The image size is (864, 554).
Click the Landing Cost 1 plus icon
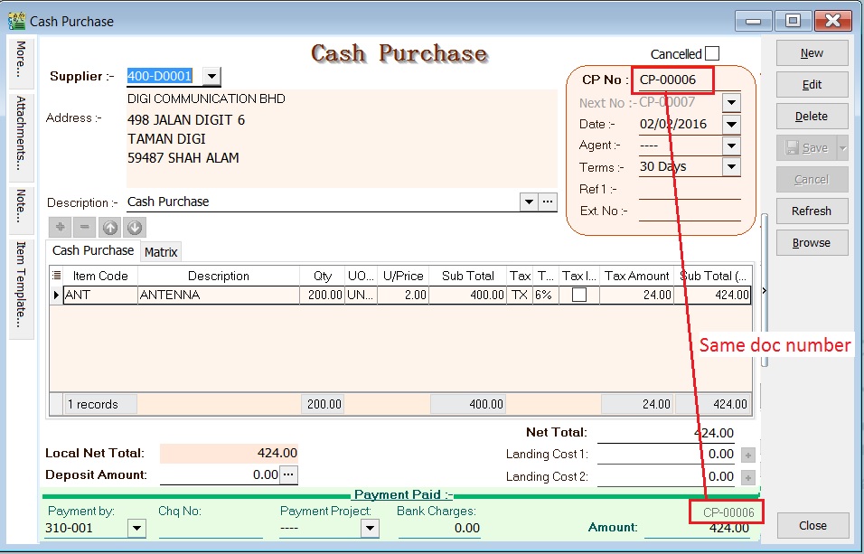[x=747, y=455]
